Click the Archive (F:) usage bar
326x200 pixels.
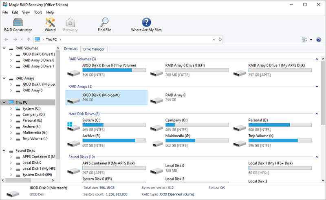tap(114, 141)
